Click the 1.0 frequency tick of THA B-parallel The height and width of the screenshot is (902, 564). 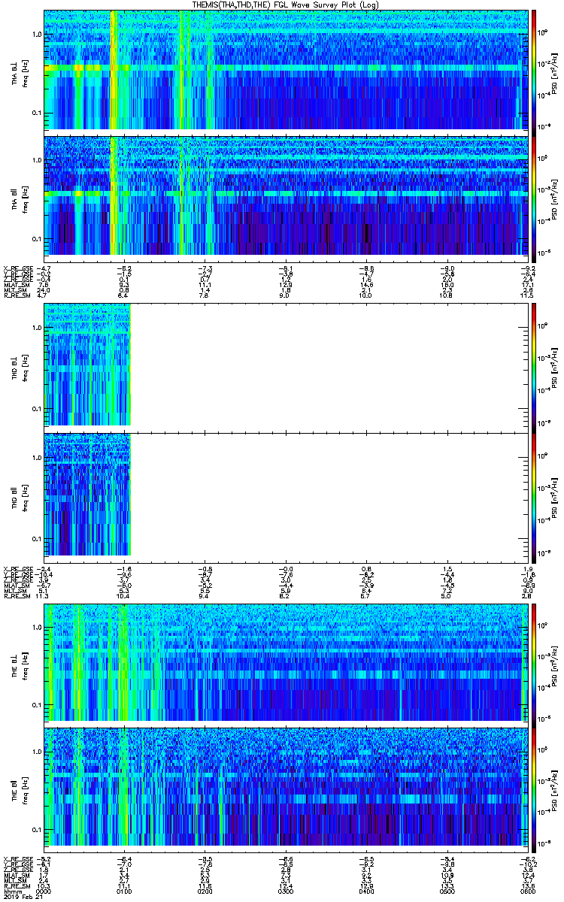pyautogui.click(x=37, y=160)
